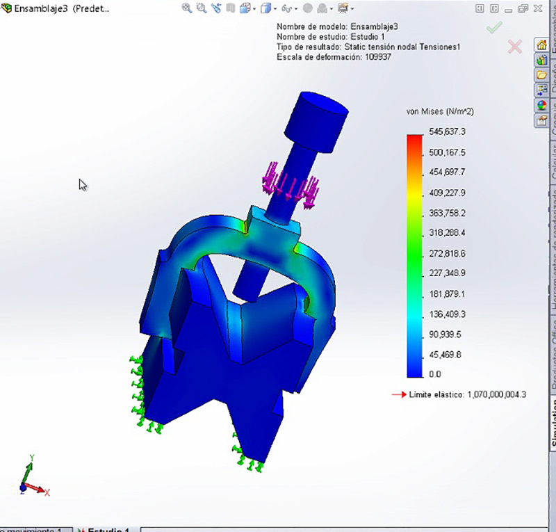Open the SolidWorks Resources home tab
556x532 pixels.
[541, 45]
